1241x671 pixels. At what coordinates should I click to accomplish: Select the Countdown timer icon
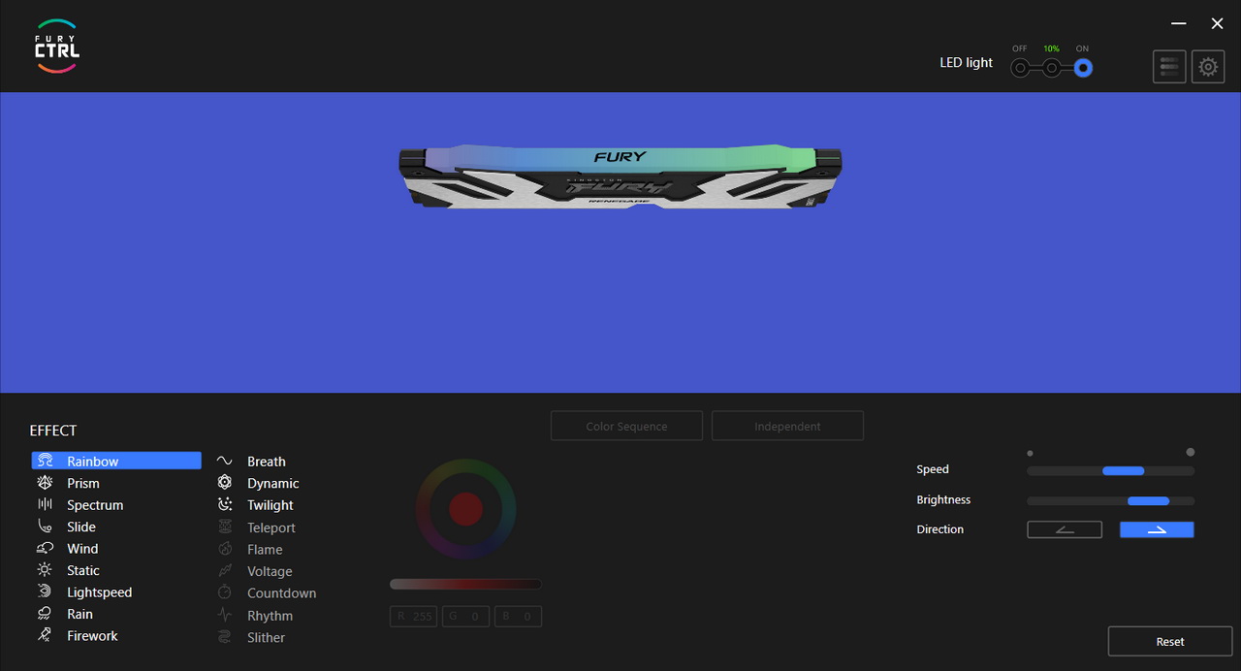click(225, 592)
